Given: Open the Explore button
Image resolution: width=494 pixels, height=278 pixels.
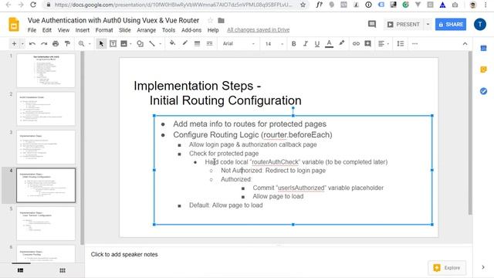Looking at the screenshot, I should (x=447, y=268).
